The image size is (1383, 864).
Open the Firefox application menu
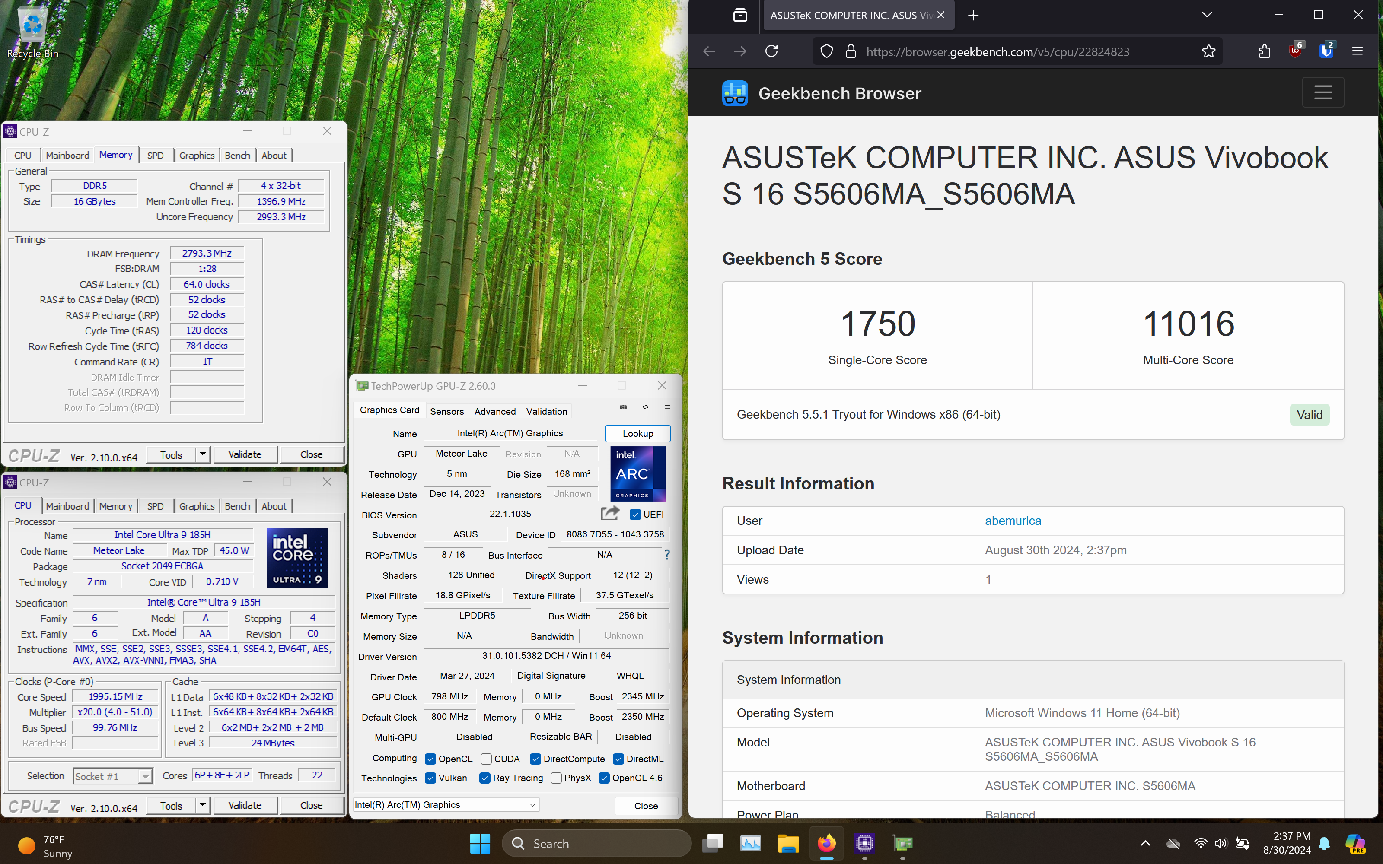[1357, 51]
